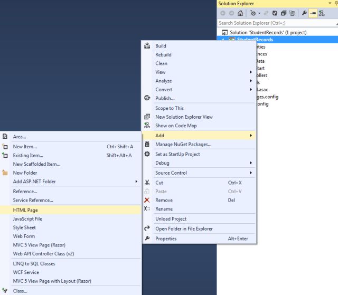Click the Build icon in context menu
This screenshot has height=295, width=338.
pos(147,46)
